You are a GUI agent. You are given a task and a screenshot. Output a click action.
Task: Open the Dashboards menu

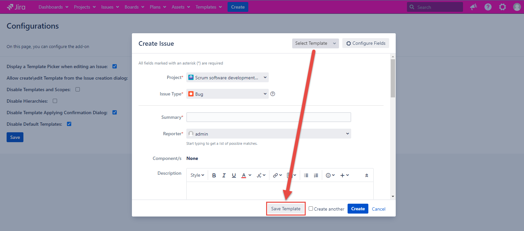coord(53,7)
